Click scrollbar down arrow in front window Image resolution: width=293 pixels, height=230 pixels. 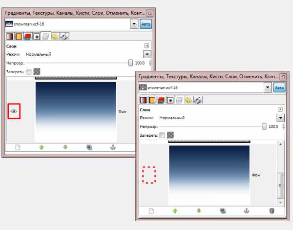pos(280,202)
